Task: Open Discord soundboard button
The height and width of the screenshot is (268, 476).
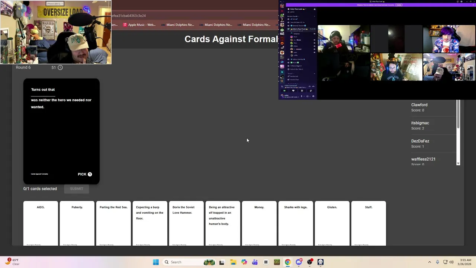Action: tap(311, 91)
